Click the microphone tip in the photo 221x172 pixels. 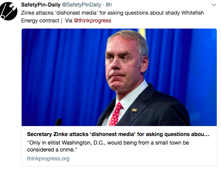click(x=58, y=122)
